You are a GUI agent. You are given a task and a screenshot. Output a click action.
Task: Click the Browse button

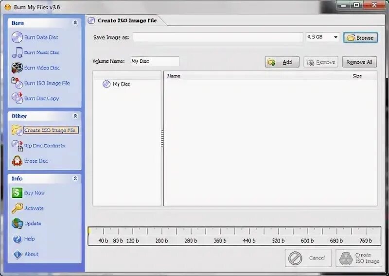point(360,37)
